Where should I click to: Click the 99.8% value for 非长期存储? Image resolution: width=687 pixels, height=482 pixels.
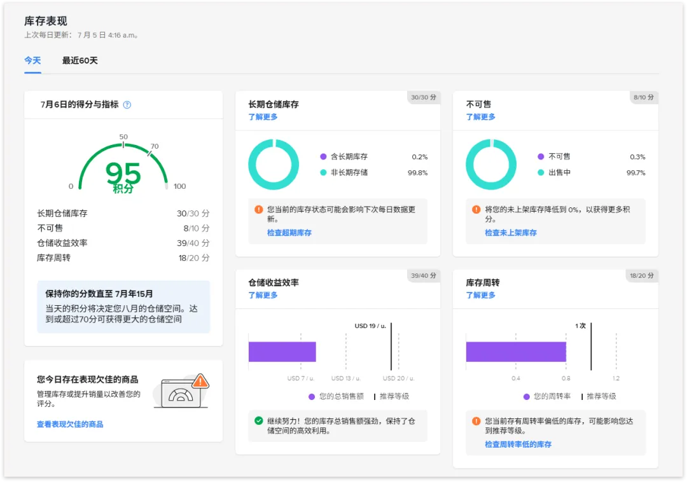[x=417, y=173]
